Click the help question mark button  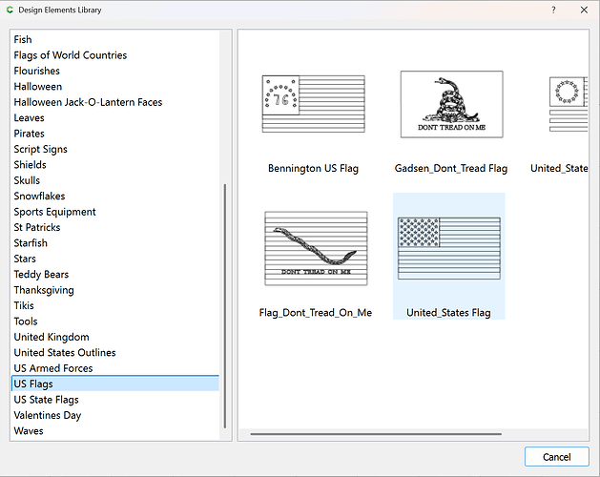(x=553, y=10)
